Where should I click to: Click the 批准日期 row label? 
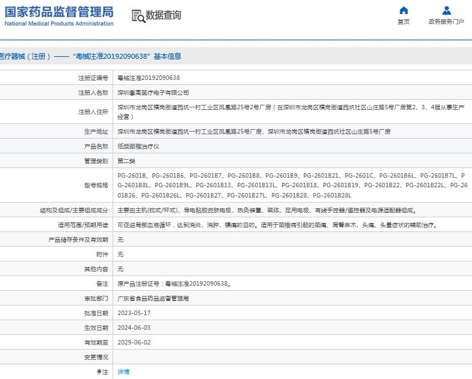96,313
